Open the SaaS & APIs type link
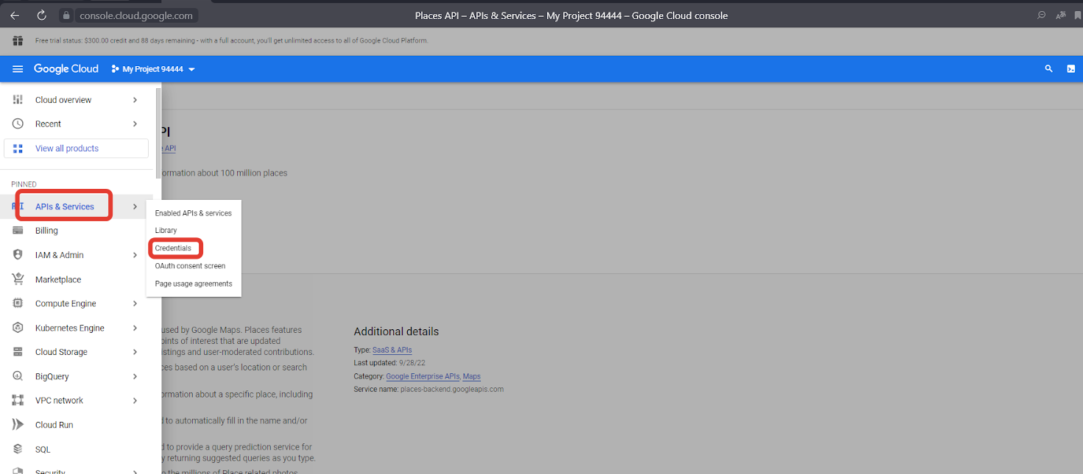This screenshot has height=474, width=1083. coord(392,350)
